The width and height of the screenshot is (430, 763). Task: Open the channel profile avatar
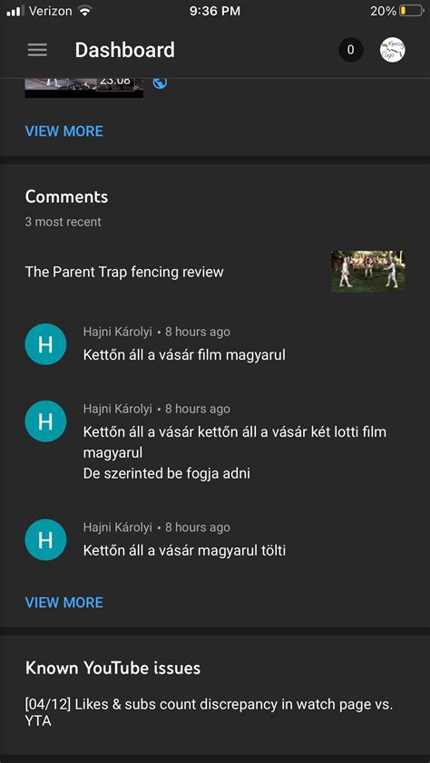click(x=393, y=50)
